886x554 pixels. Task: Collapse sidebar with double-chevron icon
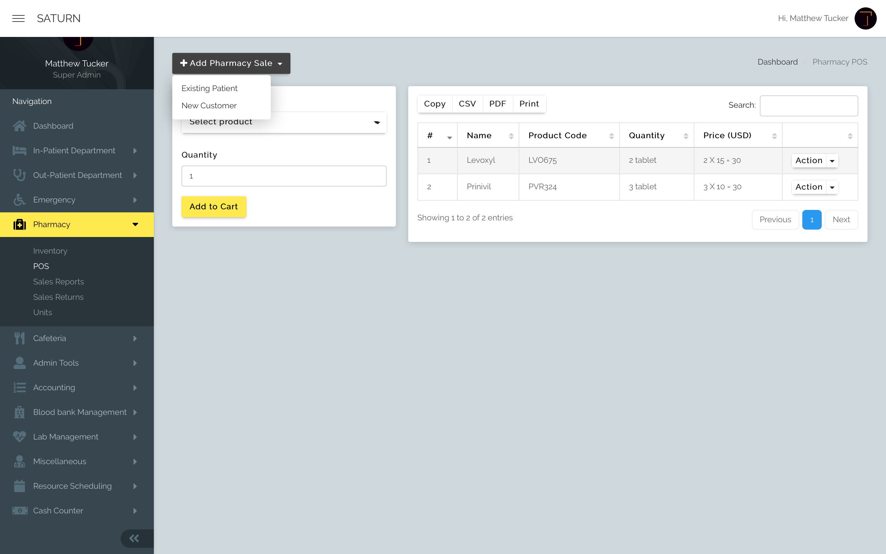point(134,538)
